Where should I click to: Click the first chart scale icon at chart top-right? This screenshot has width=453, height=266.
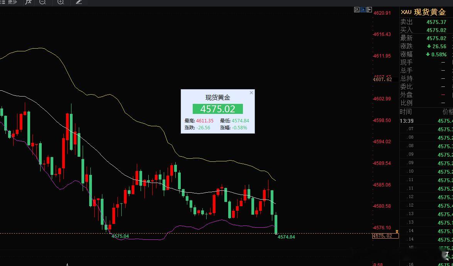pyautogui.click(x=357, y=10)
